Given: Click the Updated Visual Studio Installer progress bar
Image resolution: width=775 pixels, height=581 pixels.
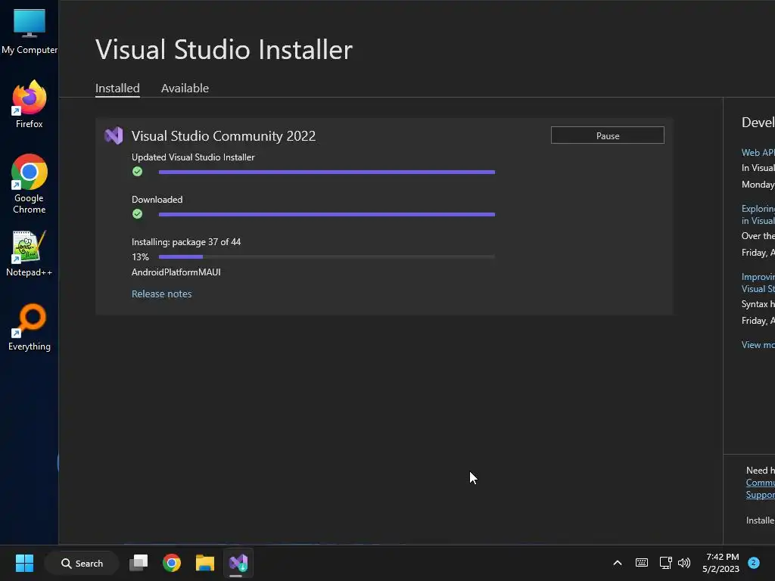Looking at the screenshot, I should click(x=327, y=172).
